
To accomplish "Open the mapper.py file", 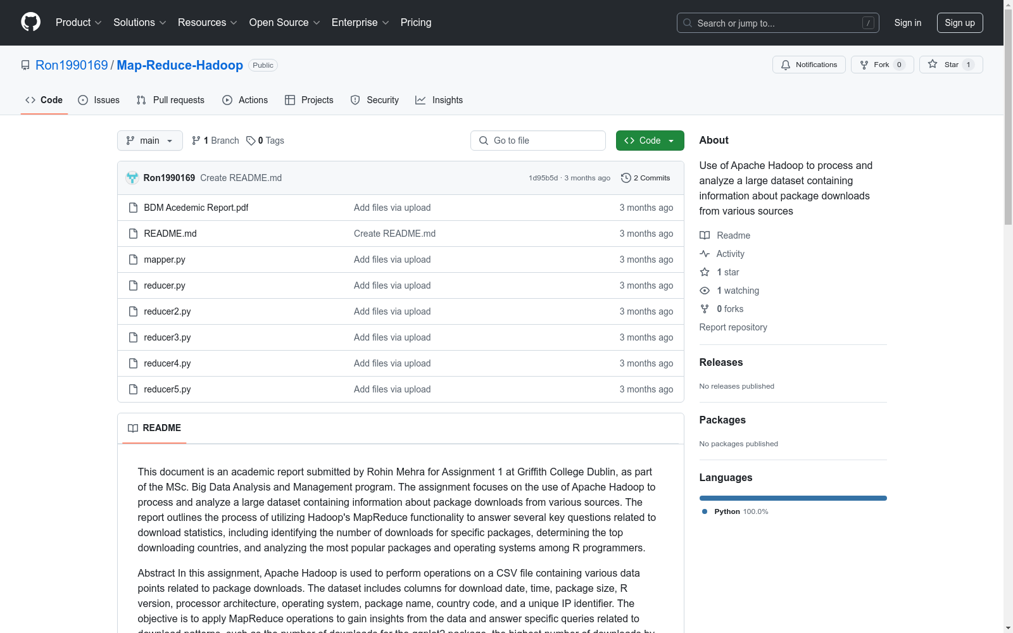I will coord(165,260).
